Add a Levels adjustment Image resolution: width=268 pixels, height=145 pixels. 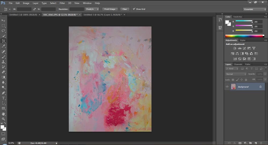tap(240, 48)
